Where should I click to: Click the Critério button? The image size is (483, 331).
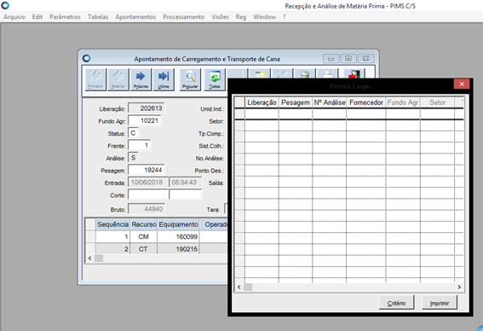pyautogui.click(x=396, y=303)
